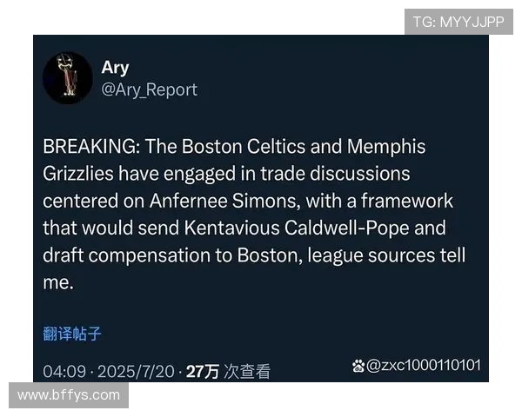Click the @zxc100110101 watermark username
The image size is (522, 417).
pos(424,366)
